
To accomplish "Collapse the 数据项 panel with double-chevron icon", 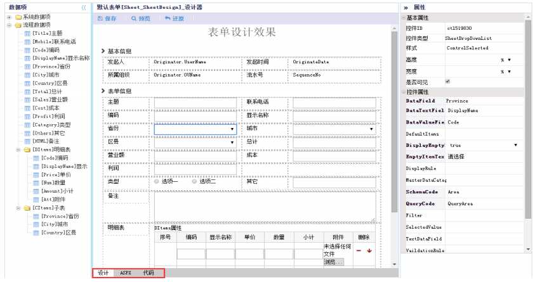I will (x=84, y=8).
